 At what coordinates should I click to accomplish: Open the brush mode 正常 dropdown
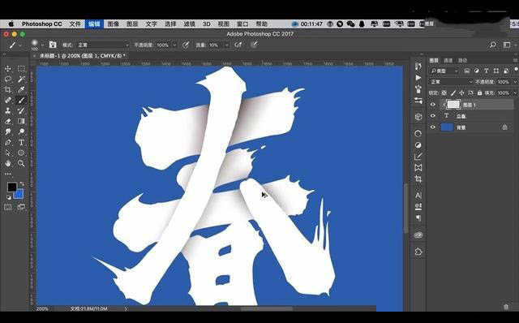click(103, 45)
